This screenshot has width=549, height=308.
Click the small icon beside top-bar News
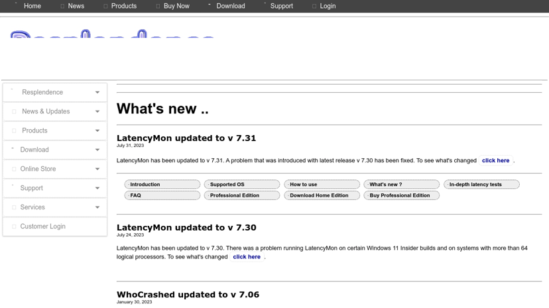(x=62, y=7)
